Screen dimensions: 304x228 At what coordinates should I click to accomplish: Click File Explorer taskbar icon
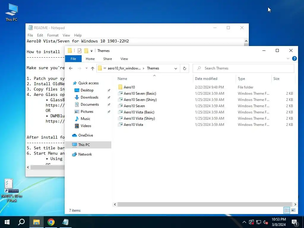pyautogui.click(x=36, y=222)
